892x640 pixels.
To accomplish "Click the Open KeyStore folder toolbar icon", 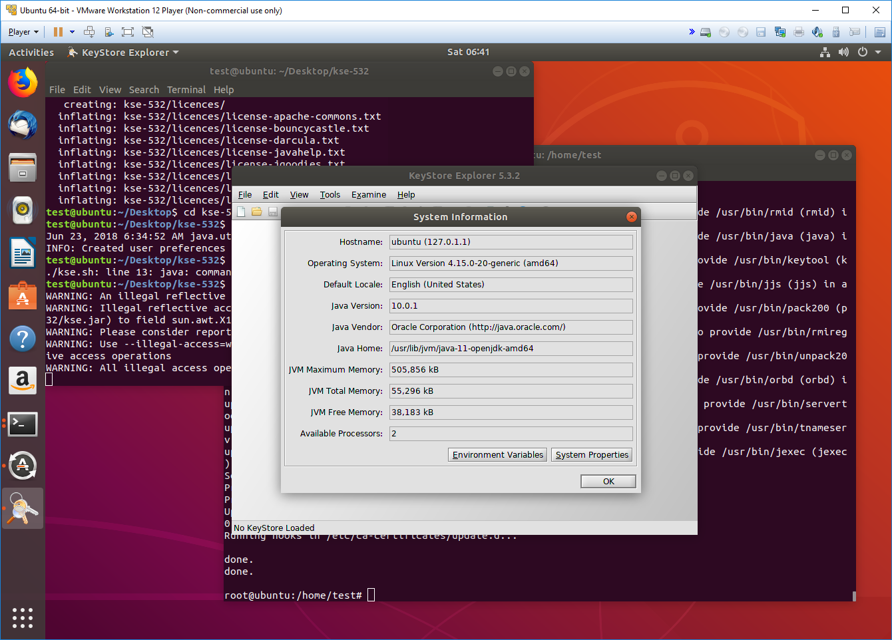I will tap(257, 211).
